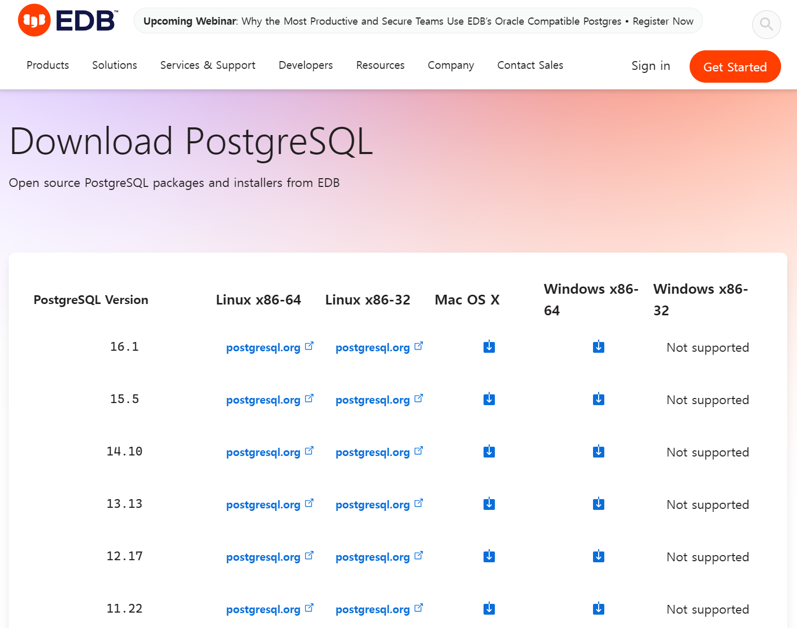This screenshot has height=628, width=797.
Task: Download PostgreSQL 15.5 for Windows x86-64
Action: 599,399
